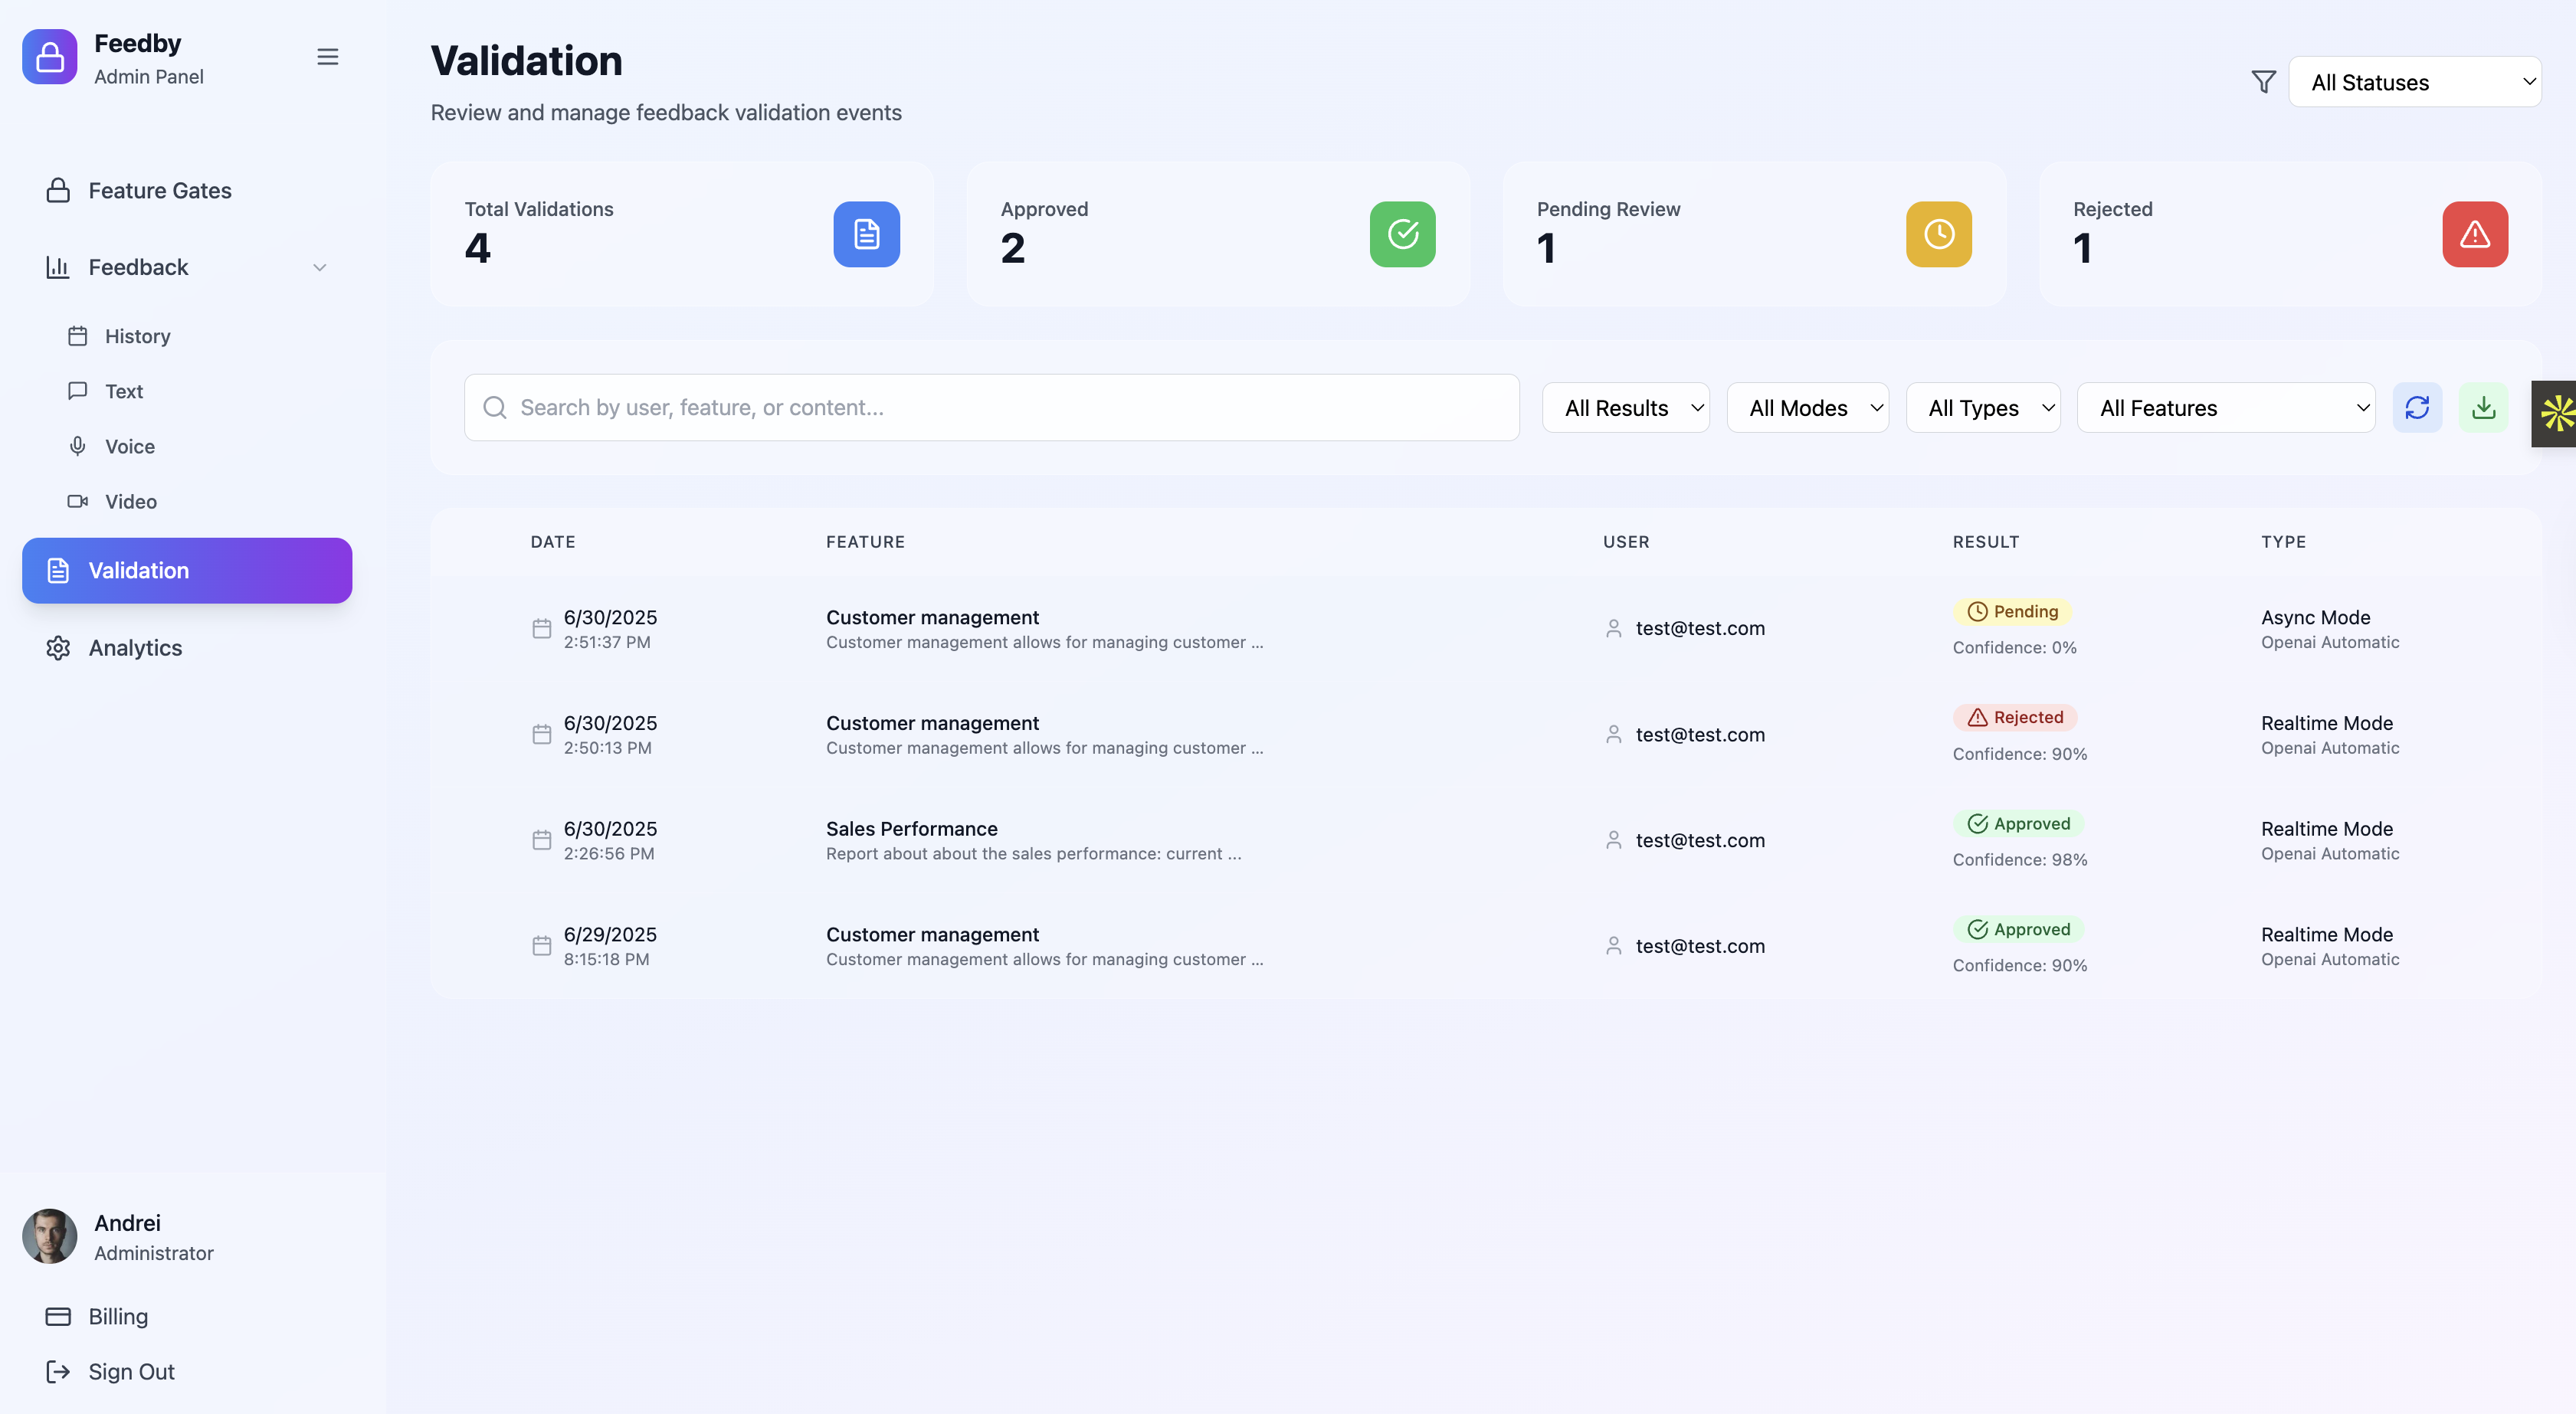Collapse the Feedback section chevron
Screen dimensions: 2576x1414
click(320, 267)
